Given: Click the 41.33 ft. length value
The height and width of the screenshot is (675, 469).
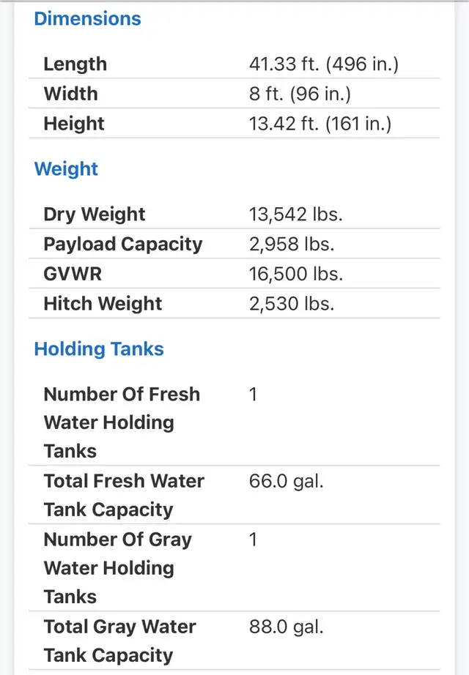Looking at the screenshot, I should pos(324,64).
